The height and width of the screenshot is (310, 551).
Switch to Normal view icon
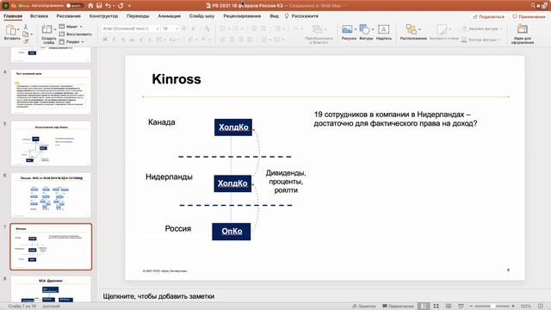pyautogui.click(x=424, y=307)
